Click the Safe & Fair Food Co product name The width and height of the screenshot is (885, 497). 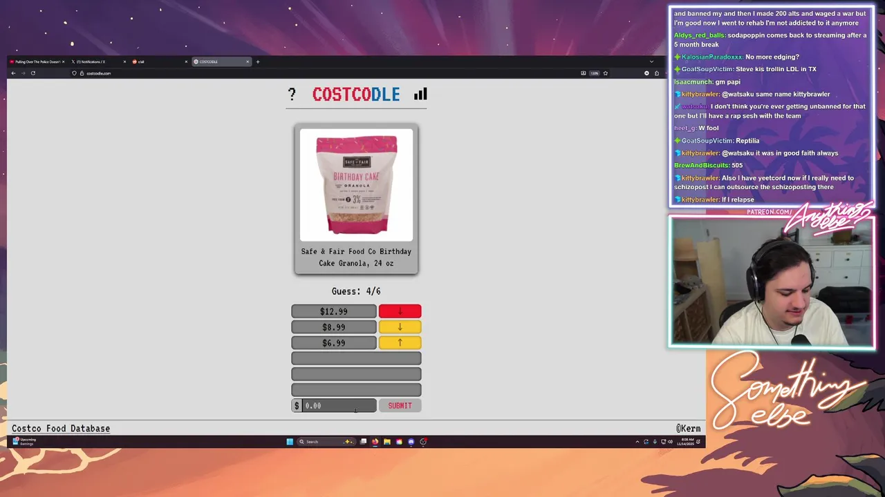pyautogui.click(x=356, y=257)
